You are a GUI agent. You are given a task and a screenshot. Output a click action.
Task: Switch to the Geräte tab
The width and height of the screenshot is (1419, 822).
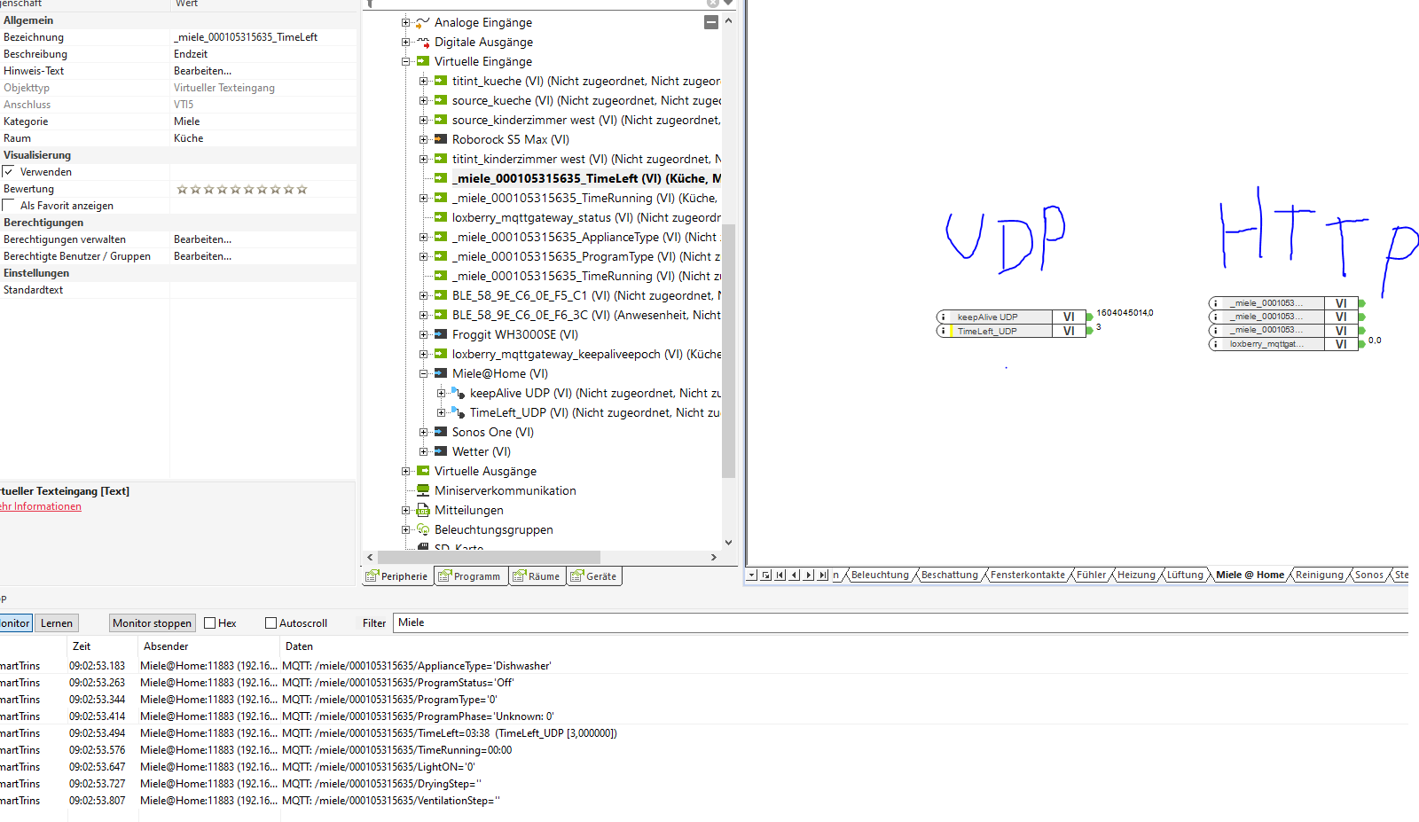tap(594, 576)
